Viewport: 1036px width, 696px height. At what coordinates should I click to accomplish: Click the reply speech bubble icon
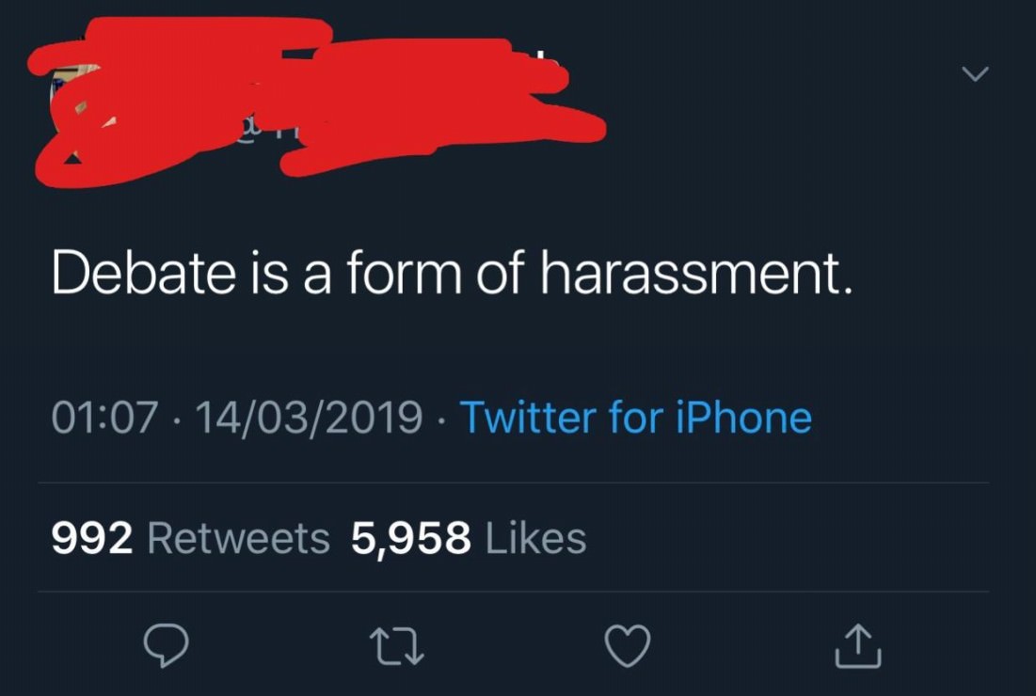click(166, 645)
